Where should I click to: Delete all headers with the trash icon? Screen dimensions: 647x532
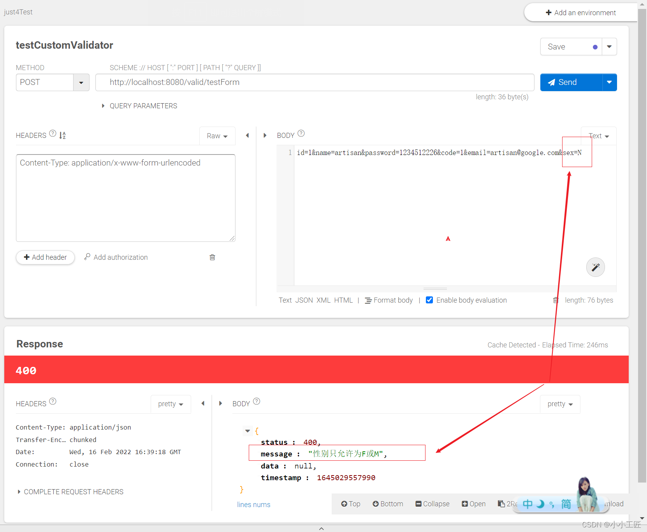[212, 257]
